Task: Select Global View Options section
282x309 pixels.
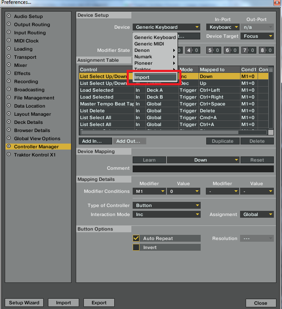Action: point(37,138)
